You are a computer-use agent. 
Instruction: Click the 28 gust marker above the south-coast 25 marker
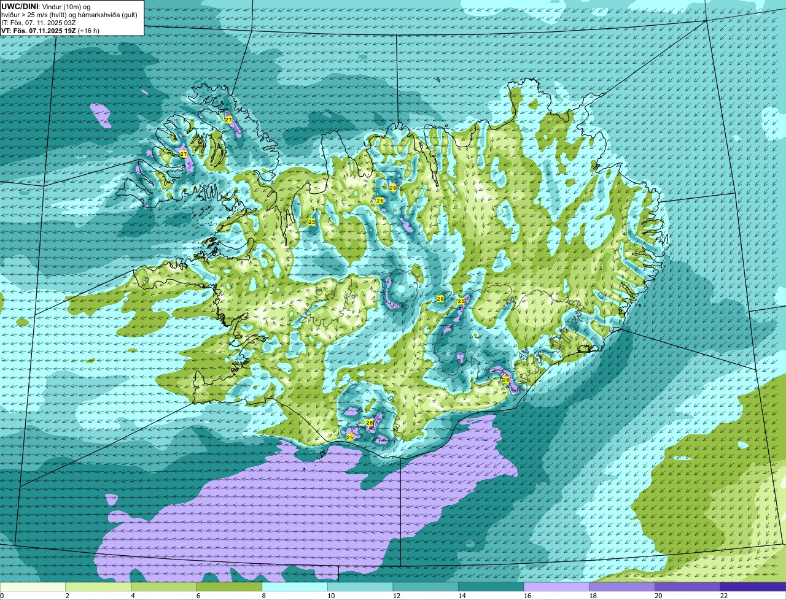370,423
